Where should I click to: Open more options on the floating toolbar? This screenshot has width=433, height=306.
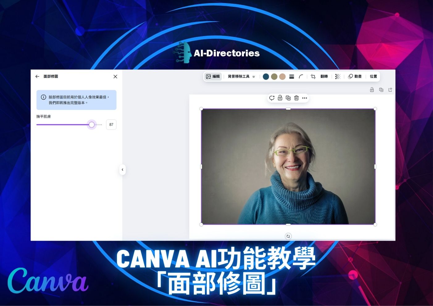305,98
